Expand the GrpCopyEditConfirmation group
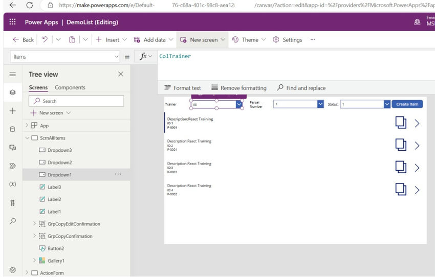435x277 pixels. tap(34, 223)
